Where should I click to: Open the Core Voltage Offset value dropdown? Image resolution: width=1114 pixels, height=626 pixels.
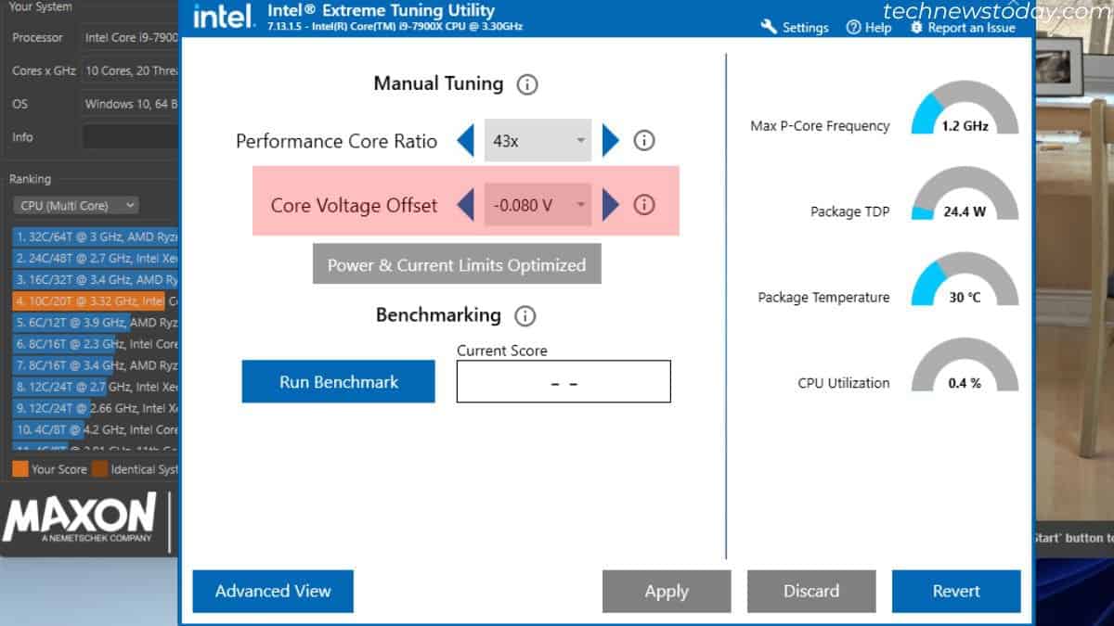point(537,204)
